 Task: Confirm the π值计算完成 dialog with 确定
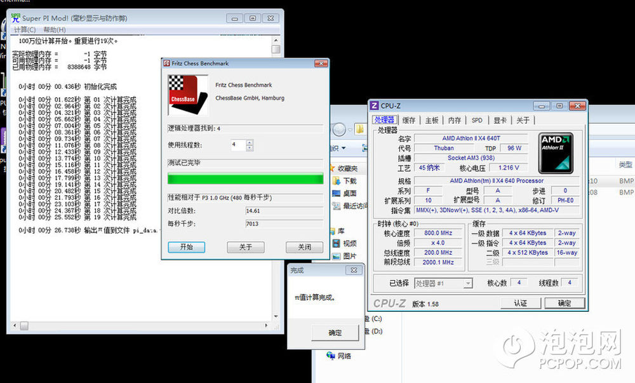(x=335, y=333)
